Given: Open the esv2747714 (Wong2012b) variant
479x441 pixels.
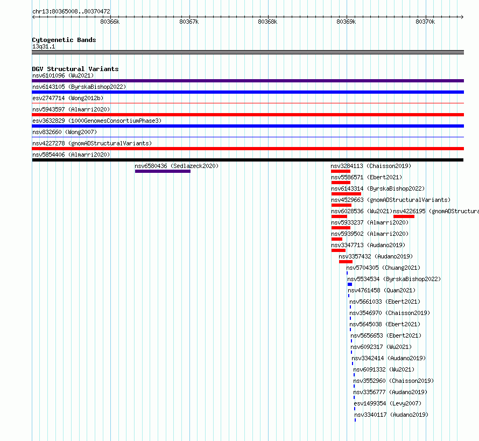Looking at the screenshot, I should pyautogui.click(x=68, y=98).
